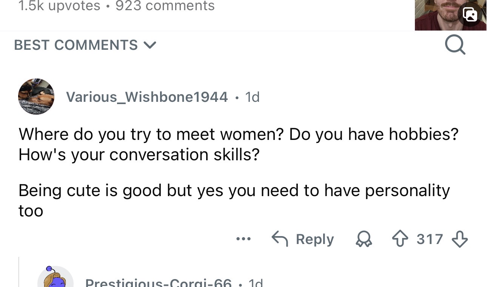Tap the gallery icon on the post thumbnail
The image size is (487, 287).
coord(470,15)
